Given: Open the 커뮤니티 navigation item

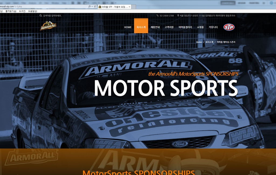Looking at the screenshot, I should [x=213, y=27].
